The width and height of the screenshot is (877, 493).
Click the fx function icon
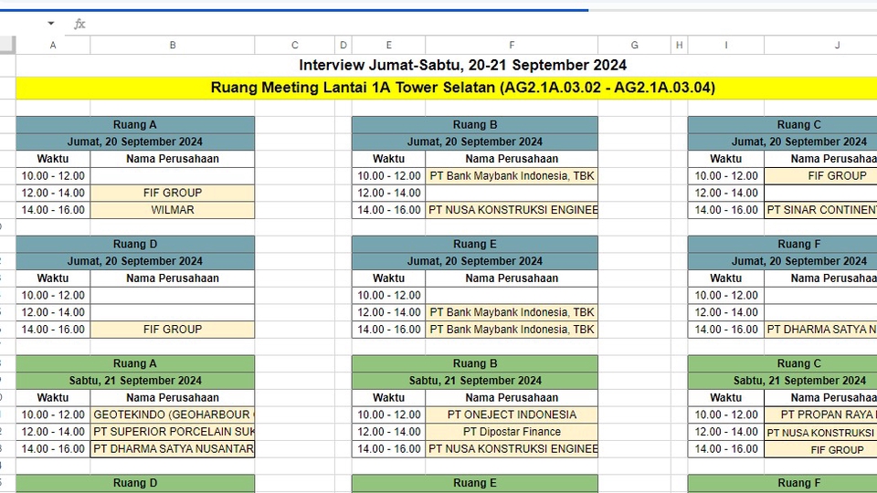[x=79, y=24]
